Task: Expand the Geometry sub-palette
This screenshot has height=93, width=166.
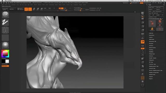Action: (151, 35)
